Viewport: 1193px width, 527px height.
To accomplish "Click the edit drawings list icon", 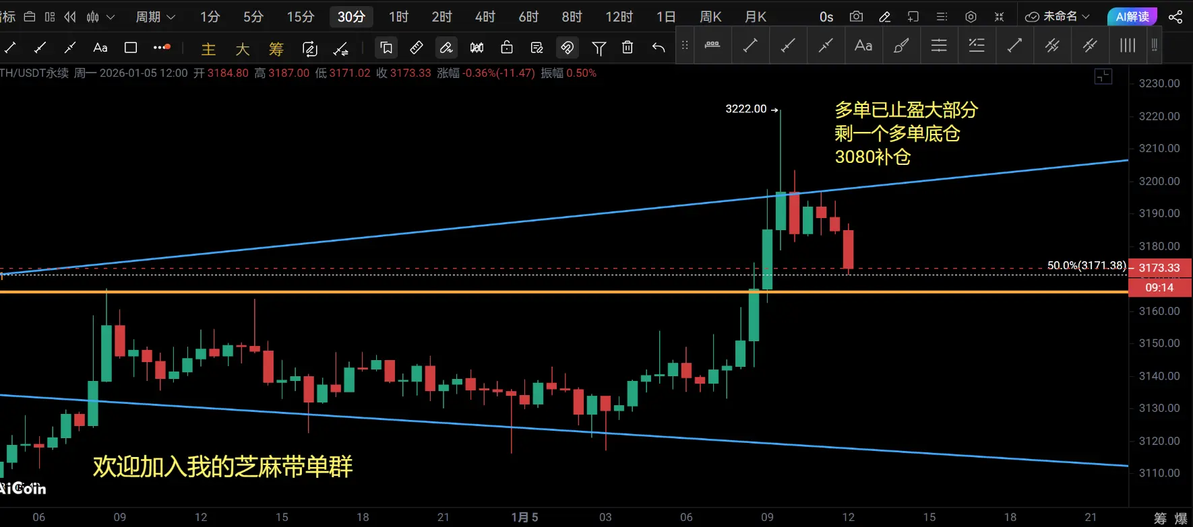I will click(x=537, y=47).
